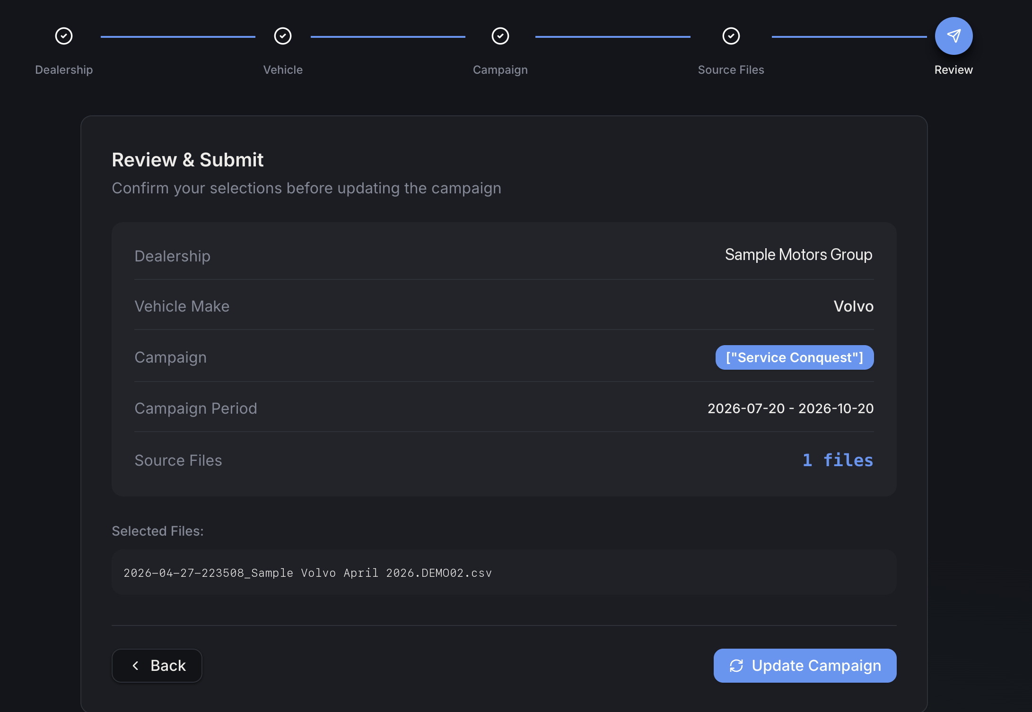This screenshot has height=712, width=1032.
Task: Click the "Selected Files:" label
Action: (157, 531)
